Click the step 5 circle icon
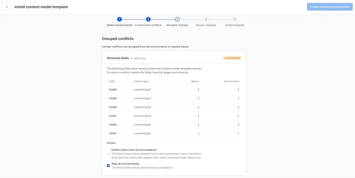Screen dimensions: 355x178 [235, 19]
